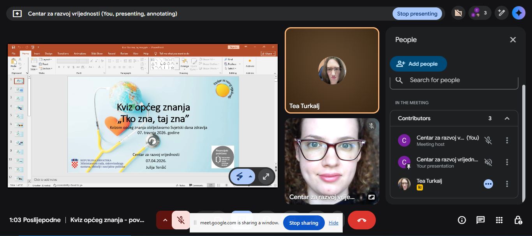Open more options for Tea Turkalj
The width and height of the screenshot is (532, 236).
(507, 184)
